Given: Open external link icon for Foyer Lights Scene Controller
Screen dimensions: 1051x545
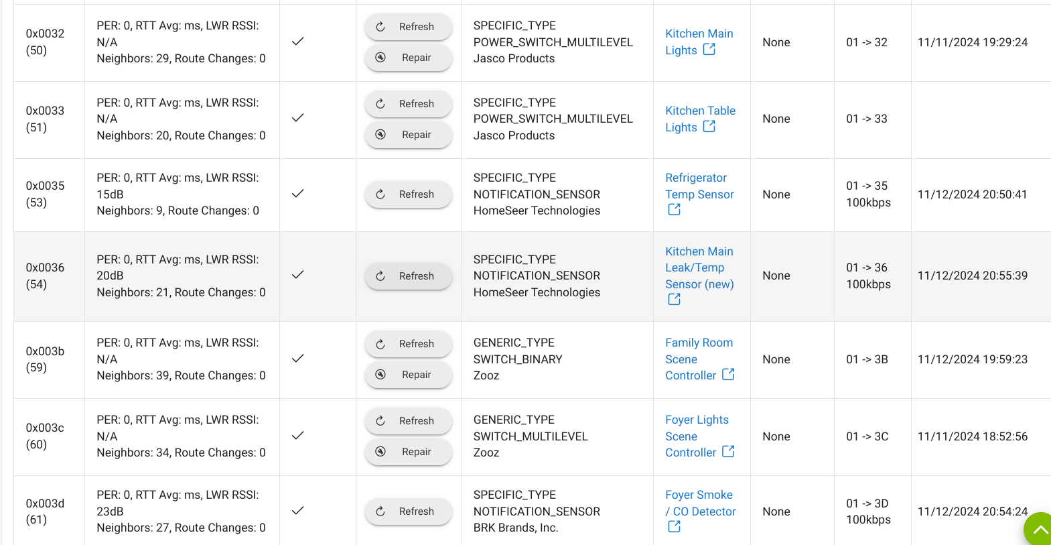Looking at the screenshot, I should pos(728,452).
